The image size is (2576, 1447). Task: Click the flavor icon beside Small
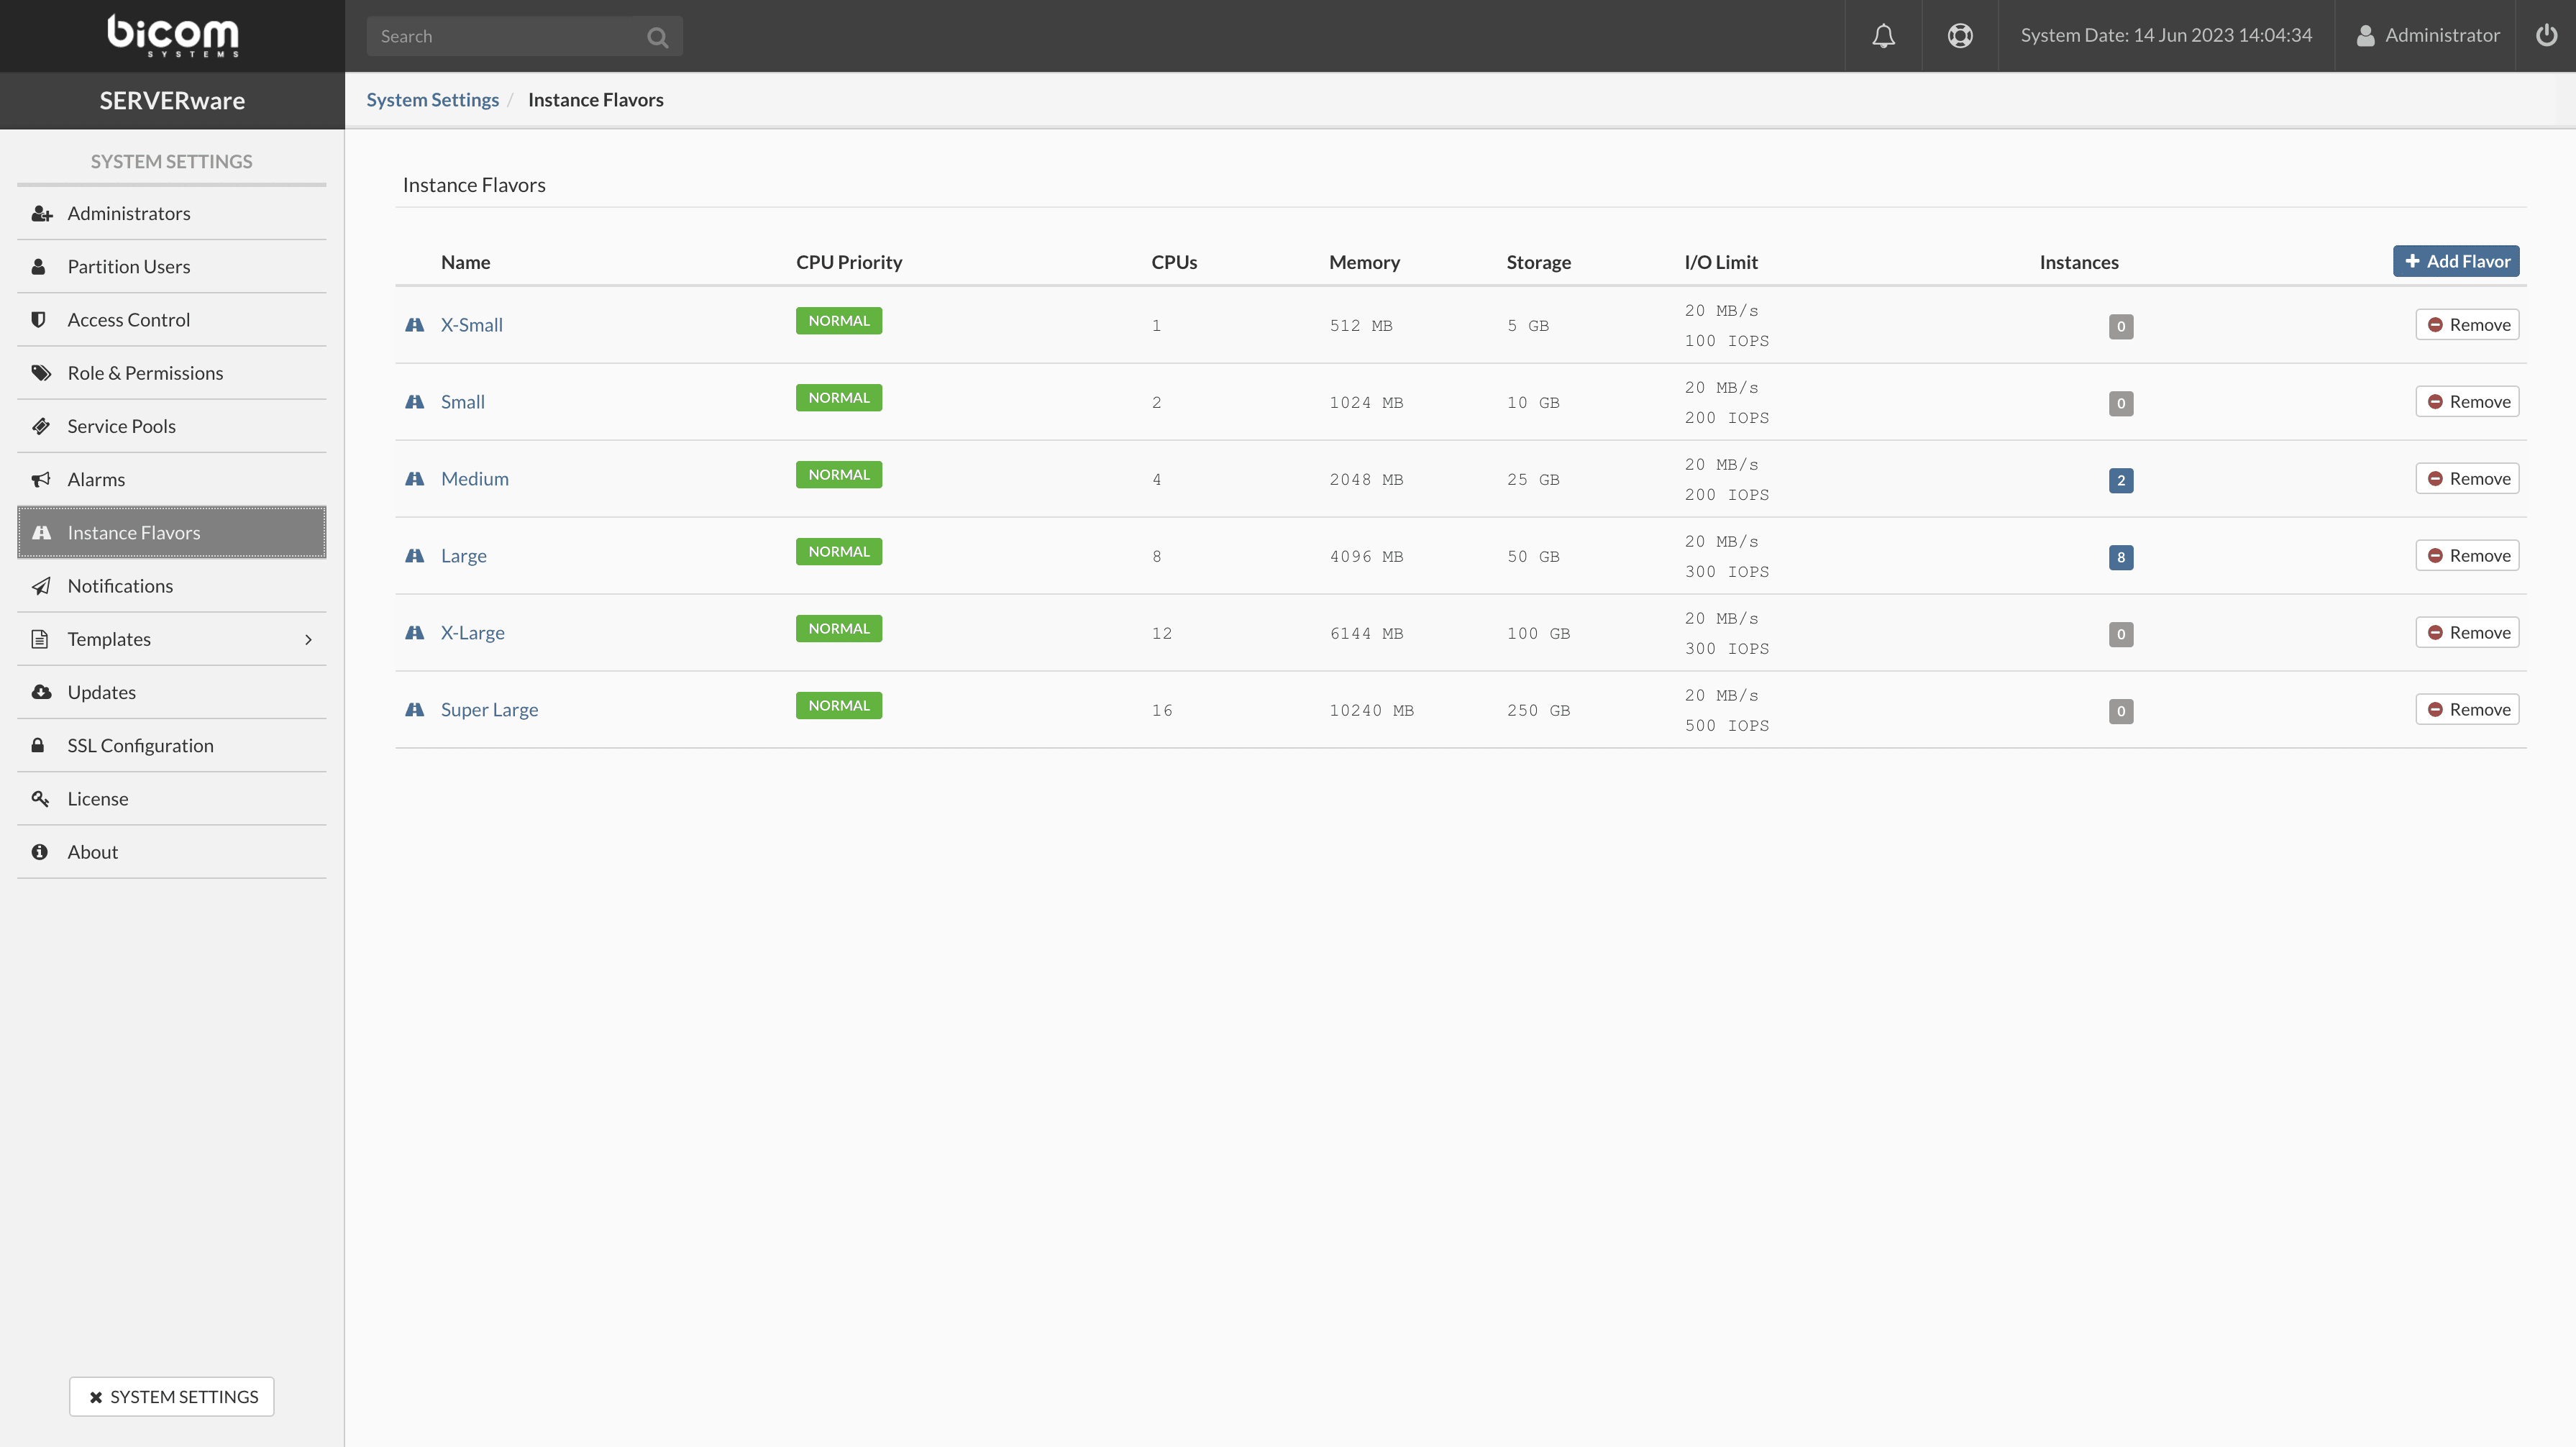pyautogui.click(x=414, y=402)
